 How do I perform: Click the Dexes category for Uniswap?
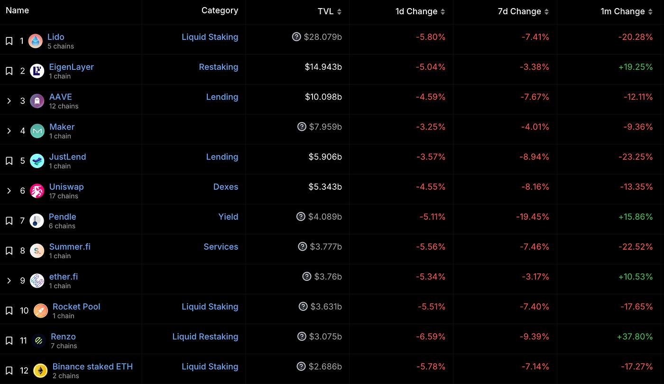click(226, 187)
